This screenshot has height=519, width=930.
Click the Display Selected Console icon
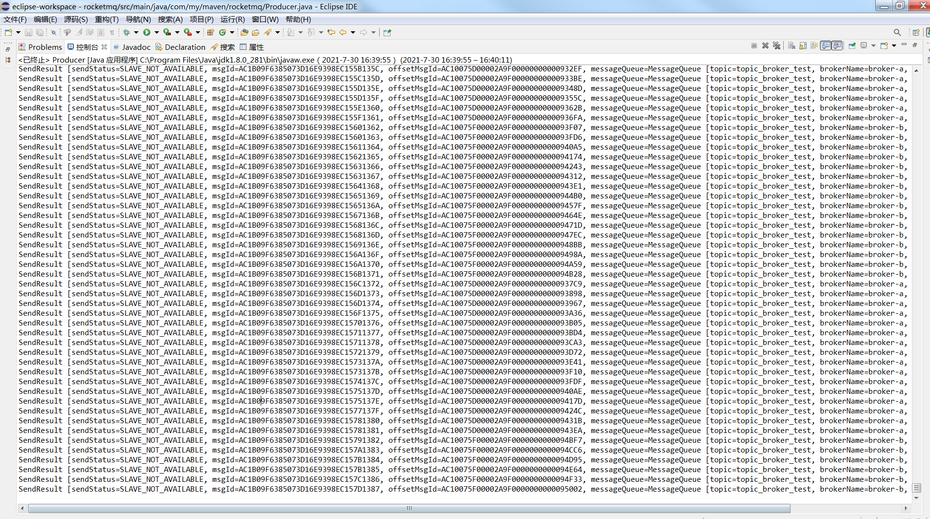864,45
